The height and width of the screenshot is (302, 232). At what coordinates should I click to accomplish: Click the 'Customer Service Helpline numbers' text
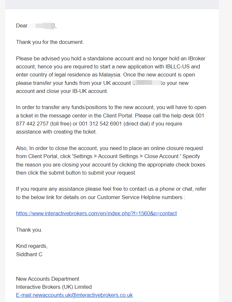click(140, 197)
